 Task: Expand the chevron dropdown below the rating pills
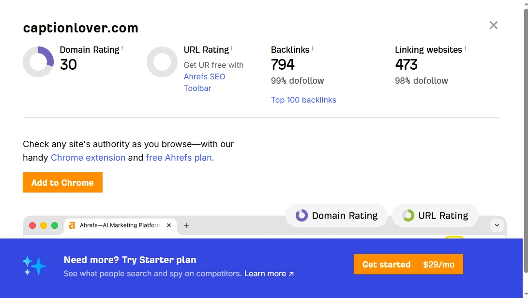pyautogui.click(x=497, y=224)
